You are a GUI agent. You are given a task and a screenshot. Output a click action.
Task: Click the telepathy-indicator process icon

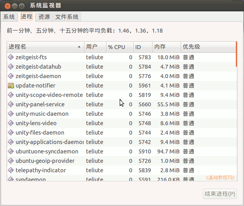point(11,170)
